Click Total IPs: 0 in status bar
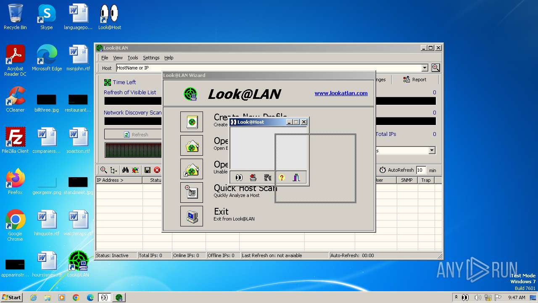The image size is (538, 303). tap(154, 255)
